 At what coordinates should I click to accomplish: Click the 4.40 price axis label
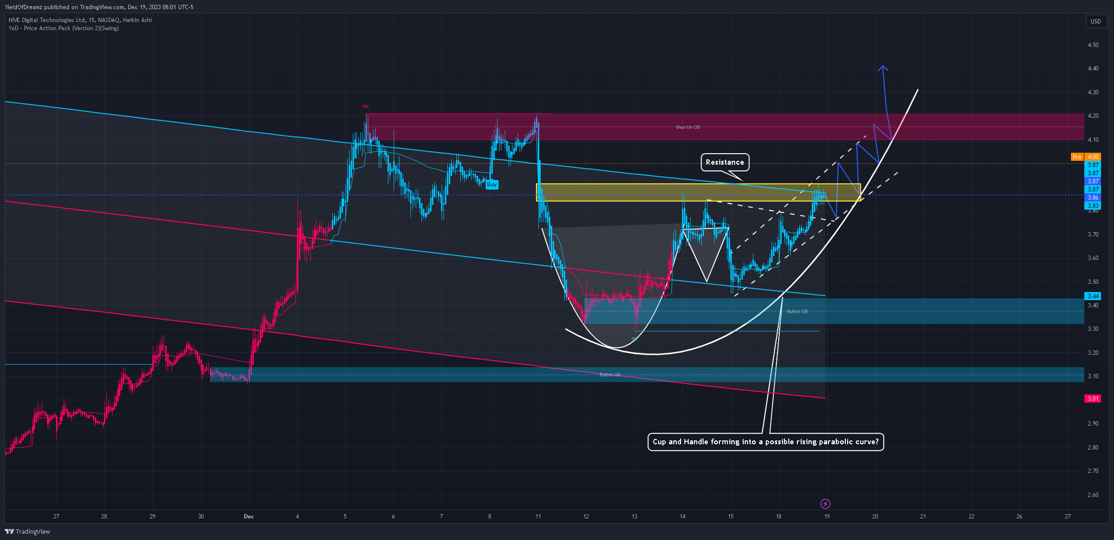[x=1093, y=68]
